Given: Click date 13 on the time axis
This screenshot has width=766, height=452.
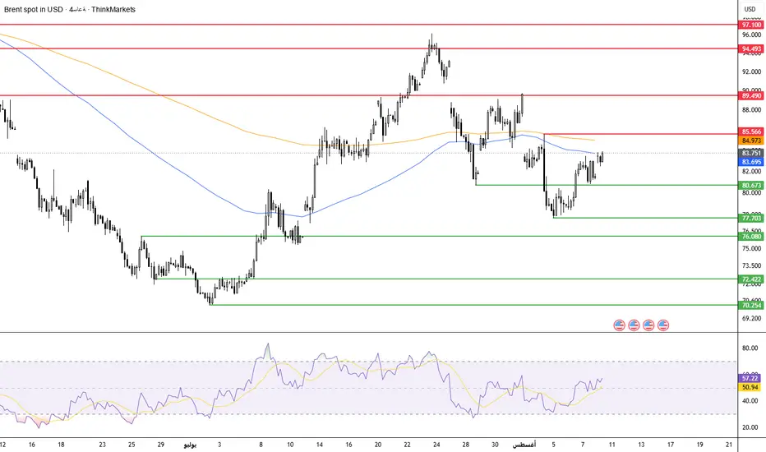Looking at the screenshot, I should point(641,445).
